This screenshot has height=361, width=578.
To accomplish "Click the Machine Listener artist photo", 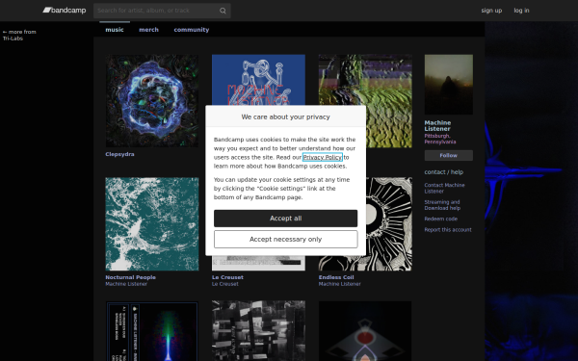I will [449, 85].
